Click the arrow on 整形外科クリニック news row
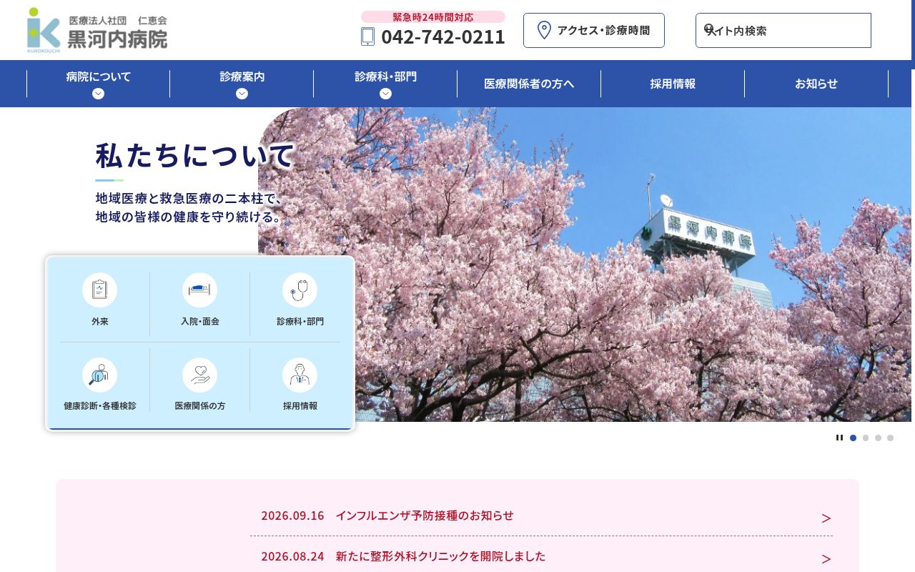This screenshot has width=915, height=572. click(x=826, y=559)
